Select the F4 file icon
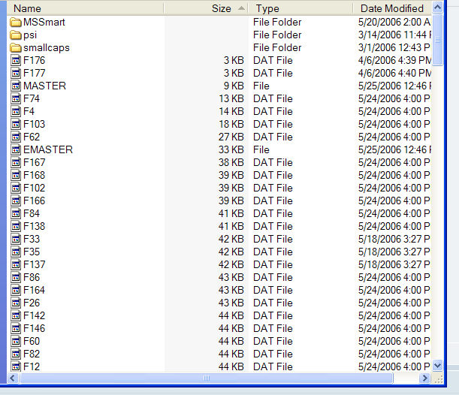The height and width of the screenshot is (395, 459). pyautogui.click(x=16, y=111)
